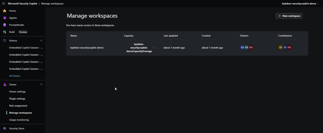This screenshot has width=323, height=133.
Task: Select Role assignment in Owner menu
Action: 18,106
